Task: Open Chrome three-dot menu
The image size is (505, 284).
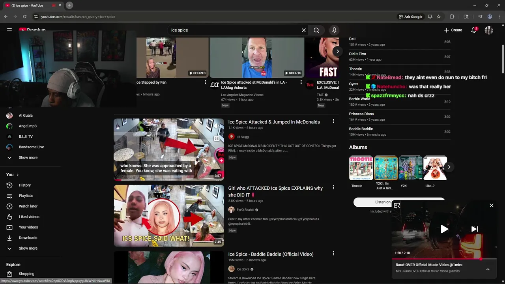Action: pyautogui.click(x=499, y=17)
